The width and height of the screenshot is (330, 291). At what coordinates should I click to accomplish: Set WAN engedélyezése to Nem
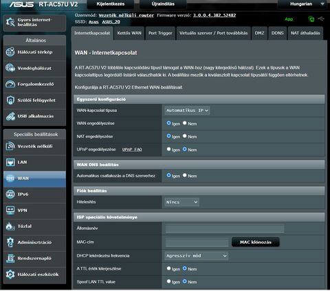point(185,123)
